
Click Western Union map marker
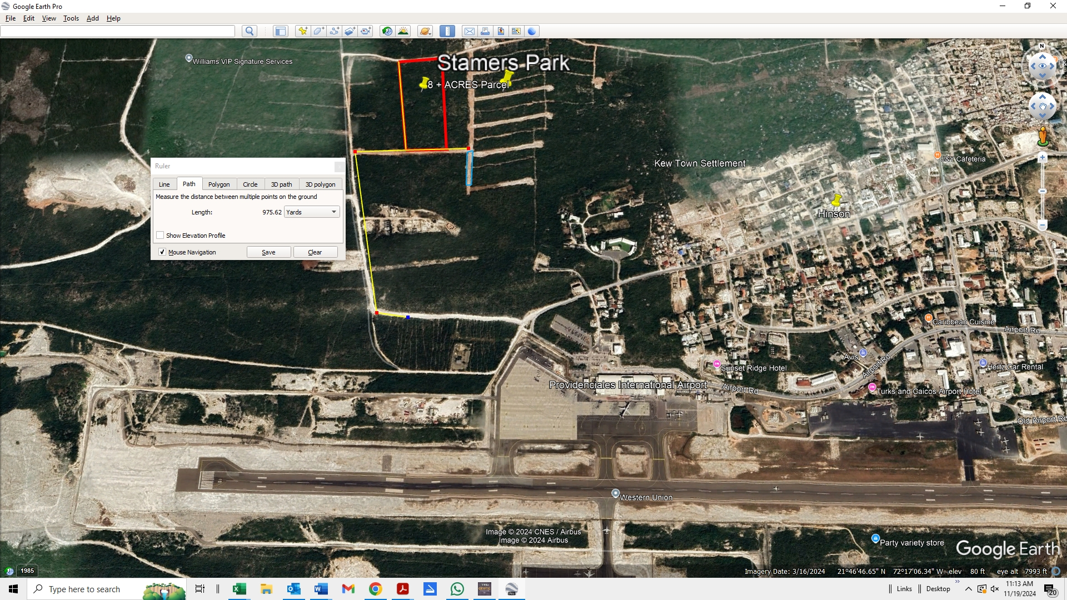click(x=615, y=493)
